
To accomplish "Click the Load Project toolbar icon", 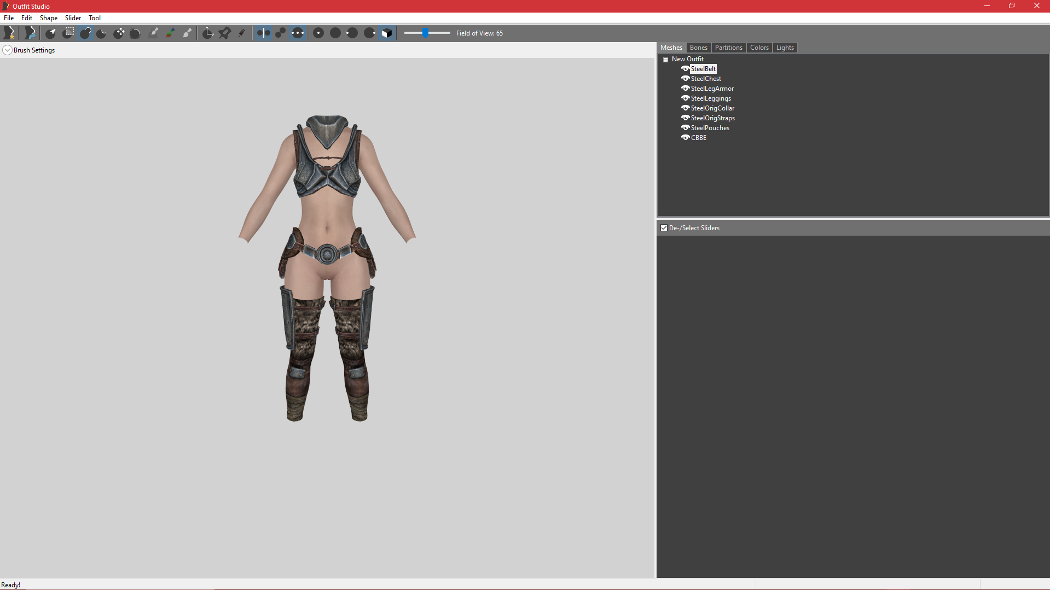I will 30,33.
